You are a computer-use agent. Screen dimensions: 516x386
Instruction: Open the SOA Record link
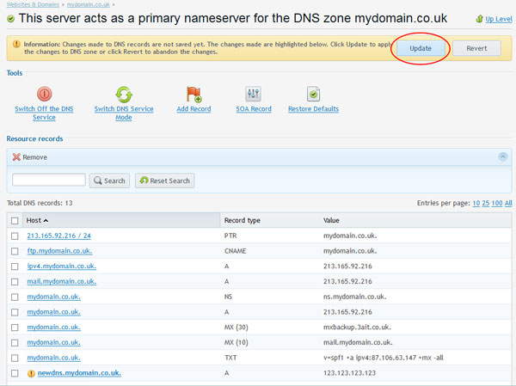pos(254,109)
